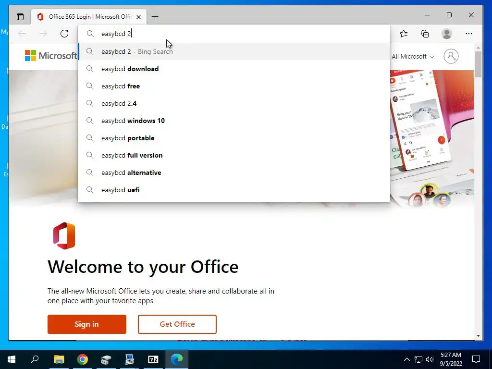
Task: Open Edge Settings and more menu
Action: tap(469, 34)
